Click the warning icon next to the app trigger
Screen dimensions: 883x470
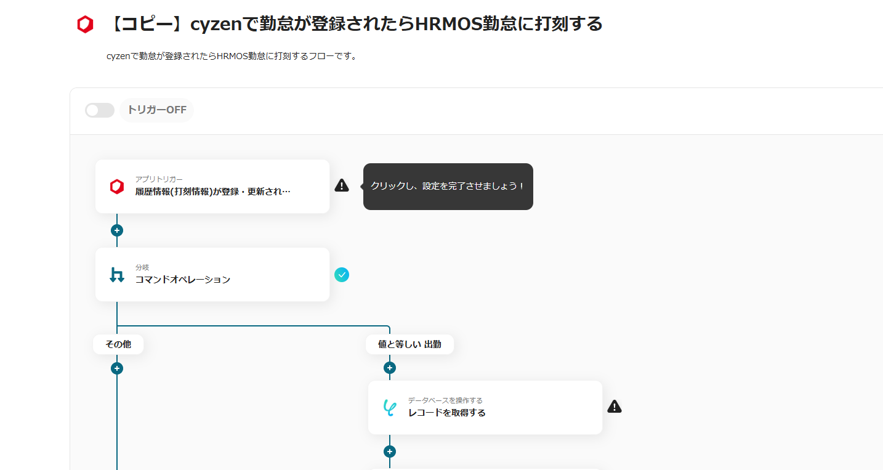(342, 185)
